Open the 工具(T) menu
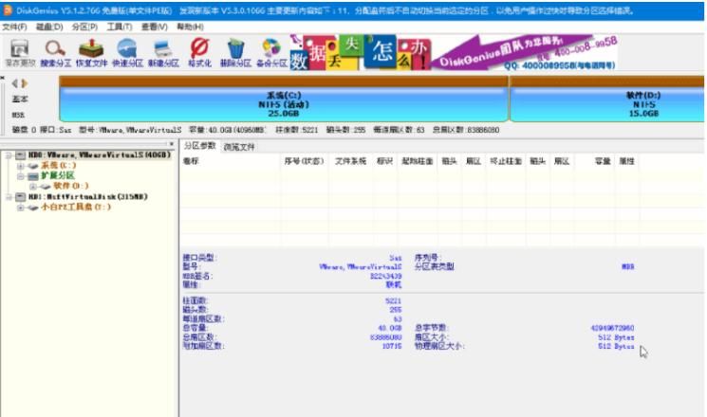Image resolution: width=707 pixels, height=417 pixels. (x=120, y=27)
